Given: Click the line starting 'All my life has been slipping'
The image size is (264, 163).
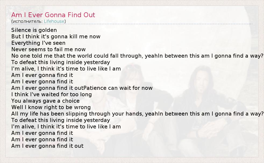Looking at the screenshot, I should coord(81,114).
